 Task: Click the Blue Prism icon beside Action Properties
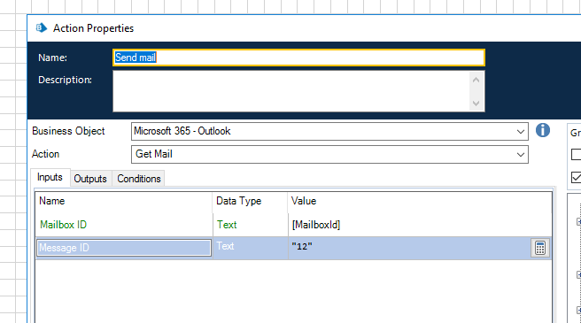tap(42, 28)
